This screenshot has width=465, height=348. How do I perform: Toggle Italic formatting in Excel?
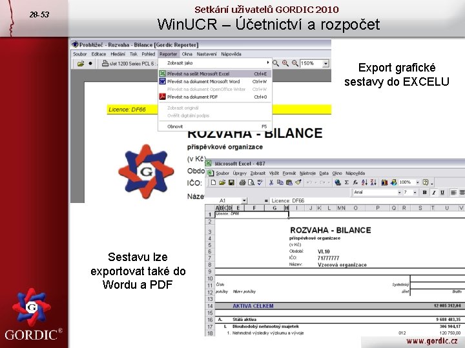click(x=433, y=192)
